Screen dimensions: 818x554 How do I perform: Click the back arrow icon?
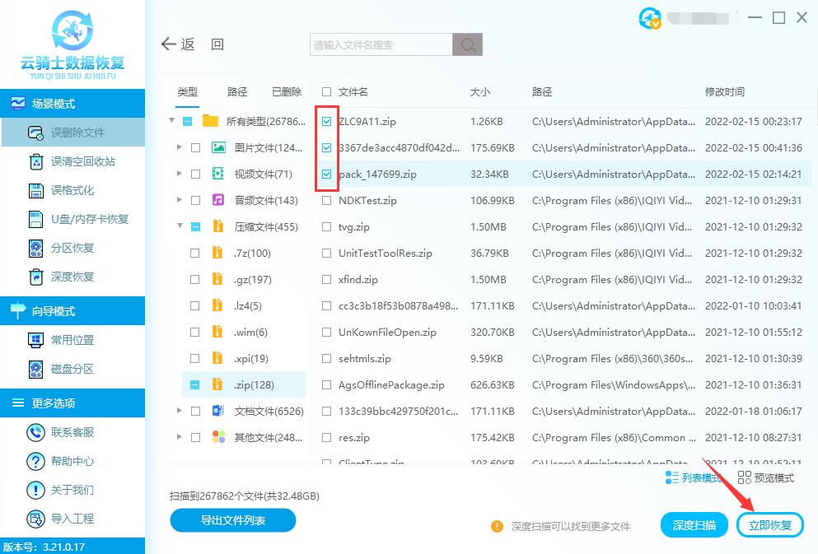(x=169, y=44)
